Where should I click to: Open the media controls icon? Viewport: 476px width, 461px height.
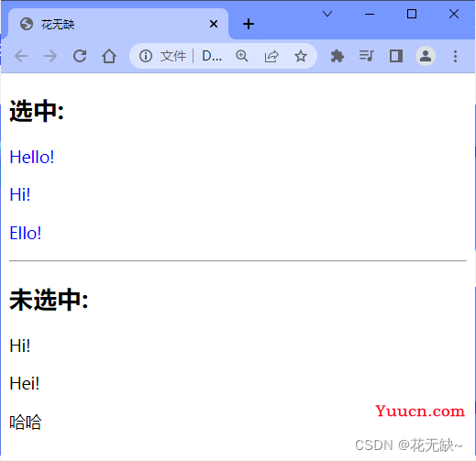click(366, 56)
